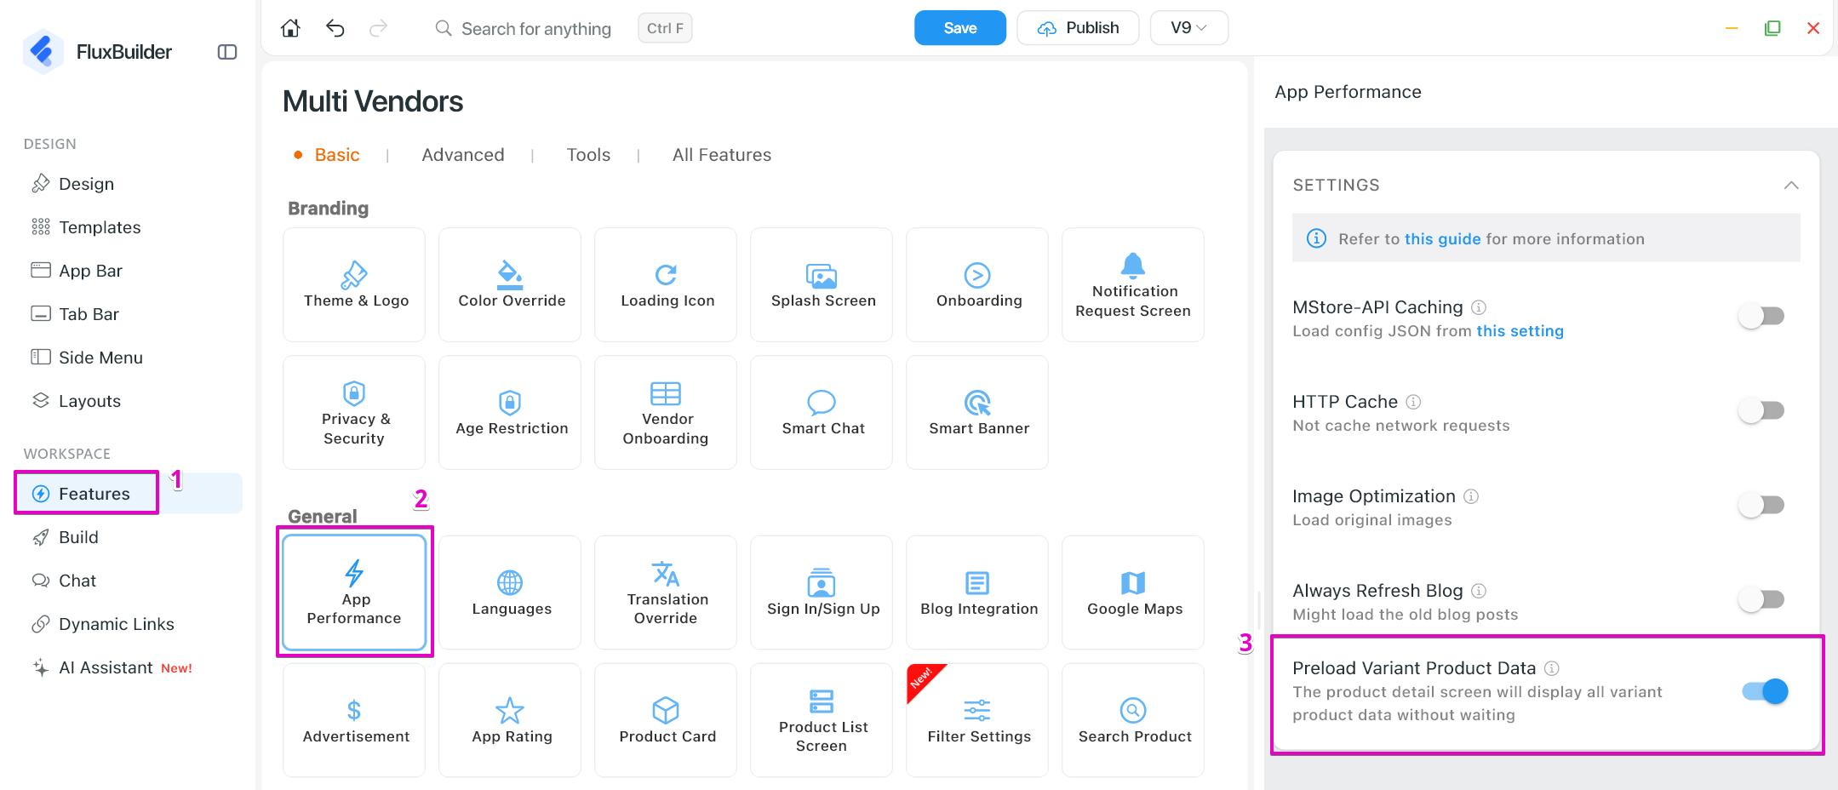Toggle Always Refresh Blog on
Viewport: 1838px width, 790px height.
(x=1762, y=599)
